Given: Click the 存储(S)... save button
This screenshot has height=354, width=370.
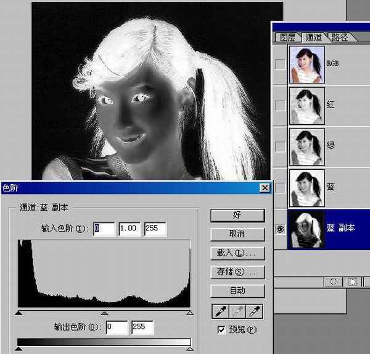Looking at the screenshot, I should pos(237,272).
